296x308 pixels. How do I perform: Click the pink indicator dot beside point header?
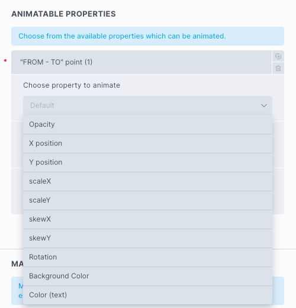coord(5,60)
